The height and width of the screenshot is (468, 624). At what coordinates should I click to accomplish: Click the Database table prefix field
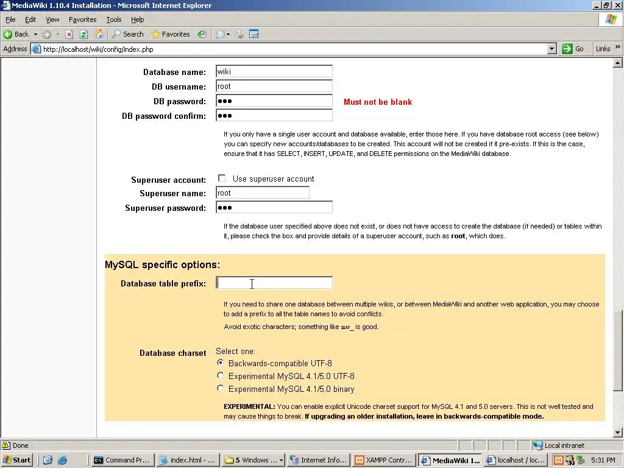pyautogui.click(x=274, y=283)
